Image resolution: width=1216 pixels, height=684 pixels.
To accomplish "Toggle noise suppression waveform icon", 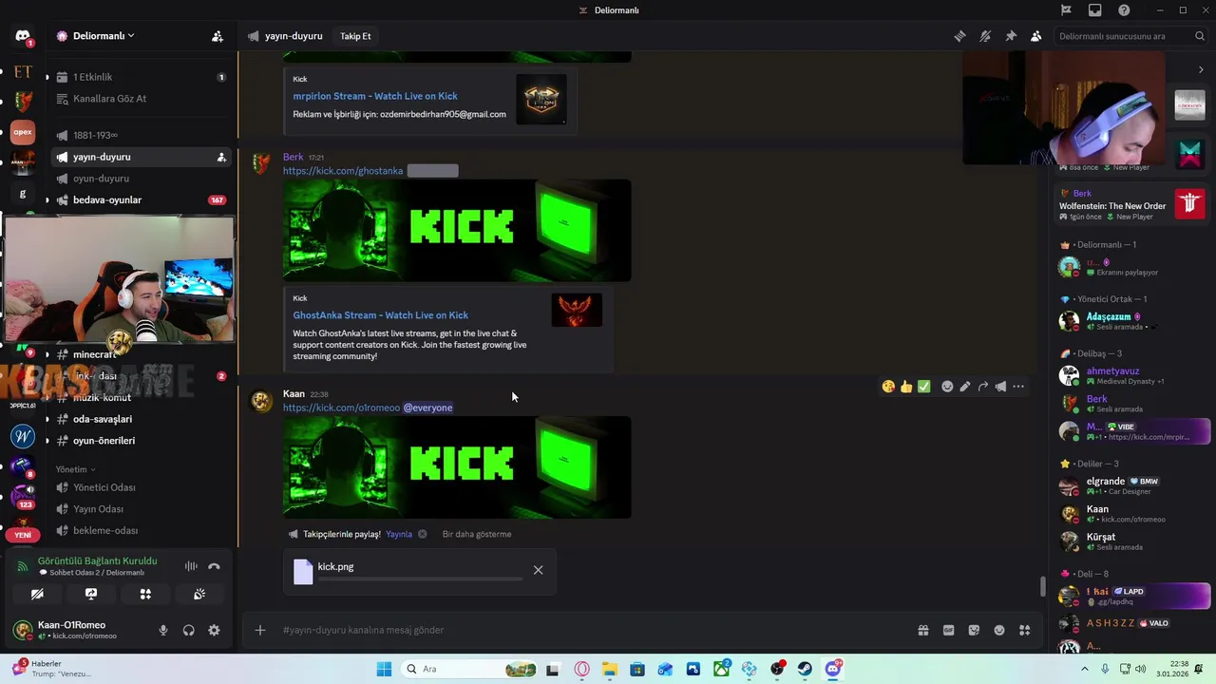I will pyautogui.click(x=191, y=566).
